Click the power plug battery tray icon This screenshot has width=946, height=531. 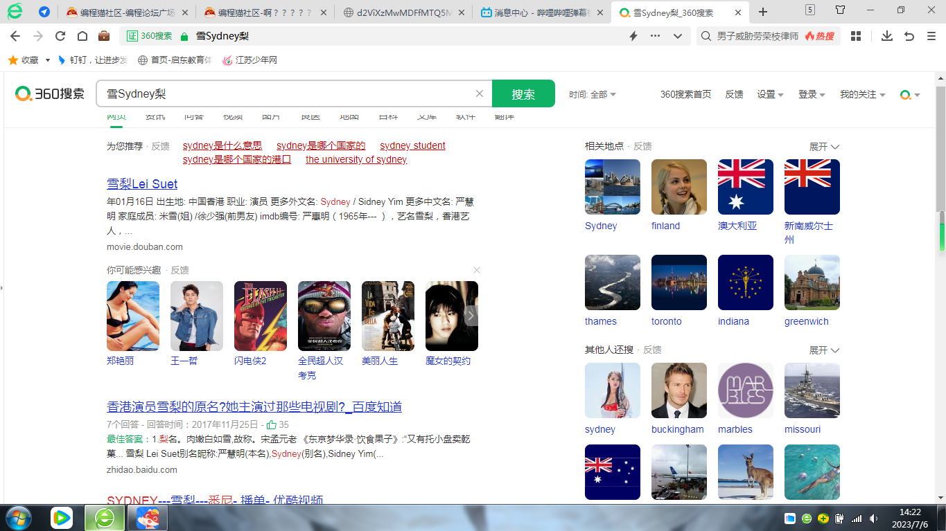tap(839, 518)
